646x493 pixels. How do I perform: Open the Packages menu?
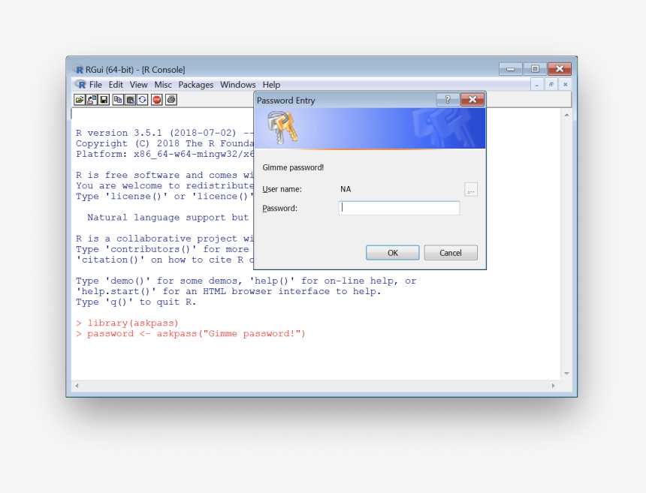pos(196,85)
